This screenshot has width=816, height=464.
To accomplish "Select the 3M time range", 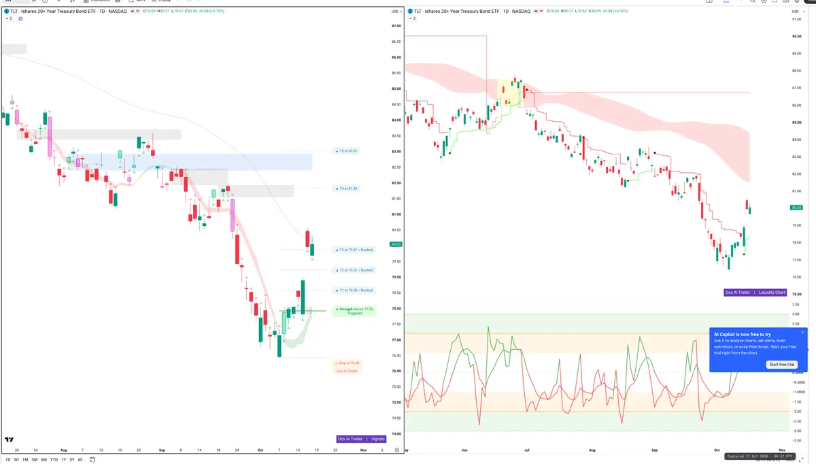I will click(35, 460).
